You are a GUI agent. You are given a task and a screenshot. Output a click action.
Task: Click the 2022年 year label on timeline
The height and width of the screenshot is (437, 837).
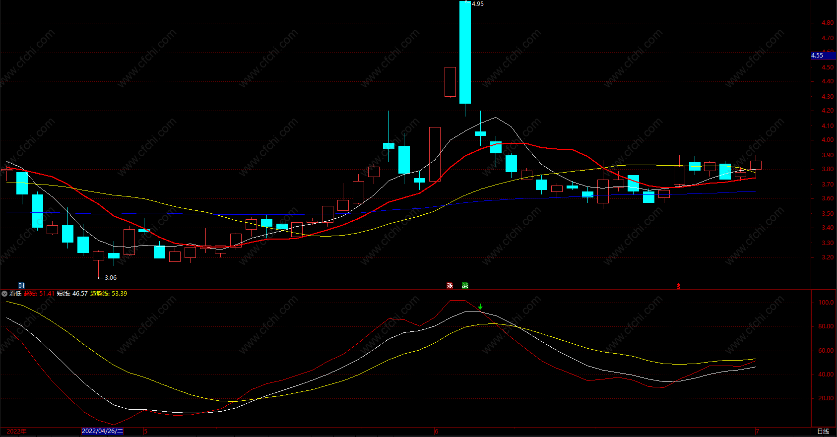[16, 431]
